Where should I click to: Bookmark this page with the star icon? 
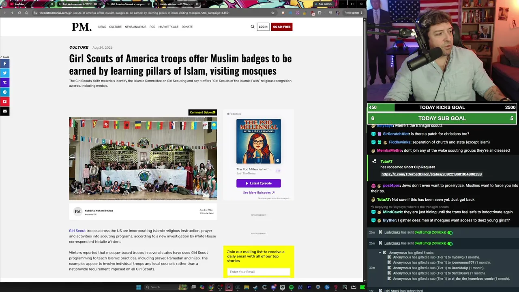pyautogui.click(x=272, y=13)
